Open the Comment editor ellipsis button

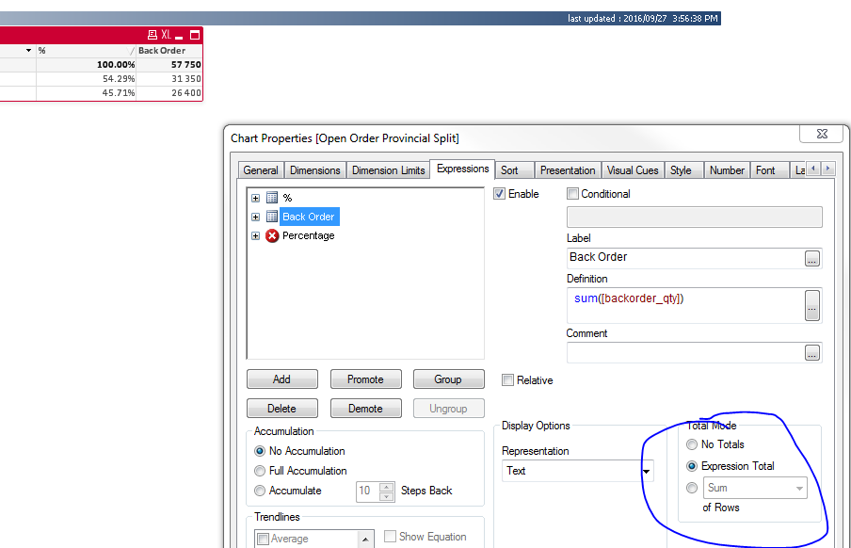click(812, 352)
